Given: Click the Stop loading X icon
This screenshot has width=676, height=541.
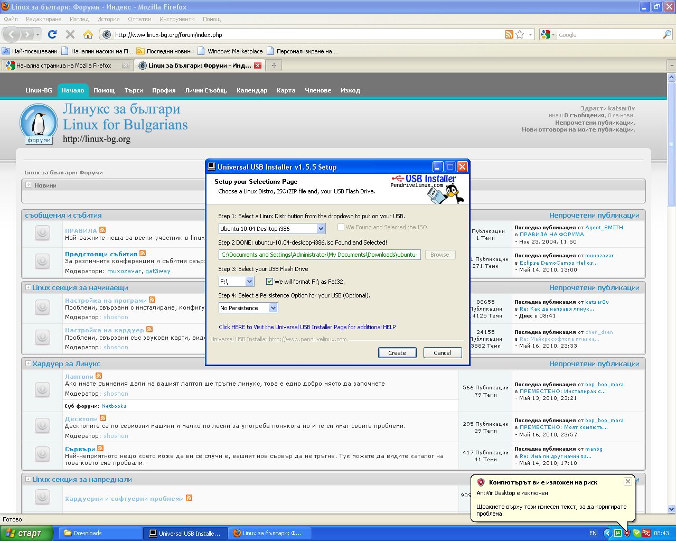Looking at the screenshot, I should 70,34.
